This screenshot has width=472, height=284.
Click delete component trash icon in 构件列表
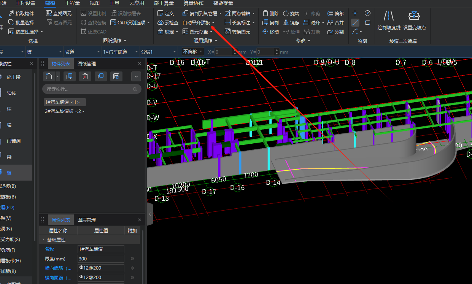click(x=85, y=76)
